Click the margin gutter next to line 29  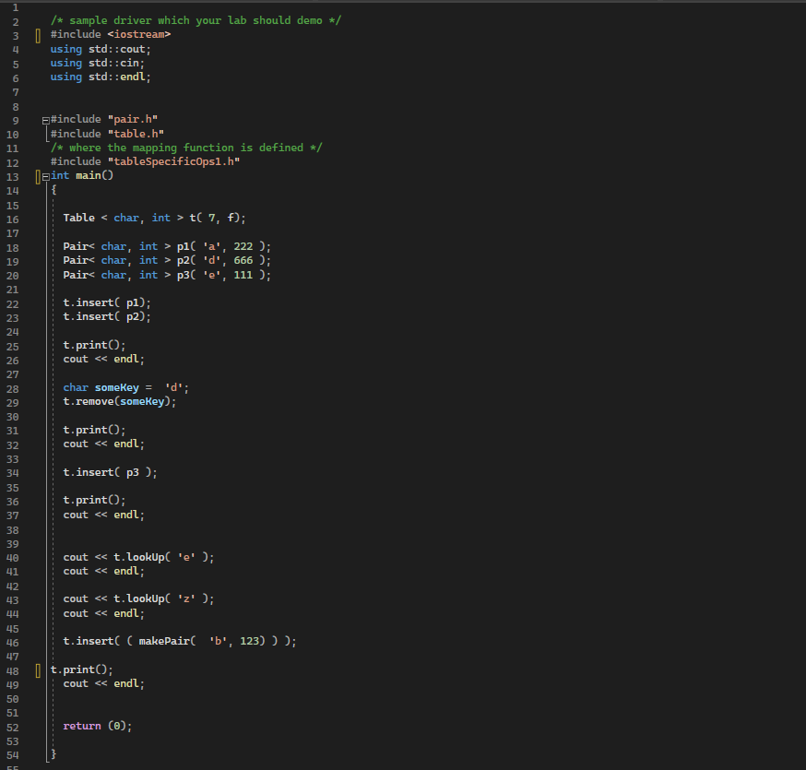click(37, 401)
